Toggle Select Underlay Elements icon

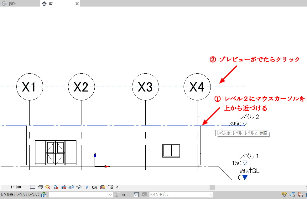[x=292, y=195]
